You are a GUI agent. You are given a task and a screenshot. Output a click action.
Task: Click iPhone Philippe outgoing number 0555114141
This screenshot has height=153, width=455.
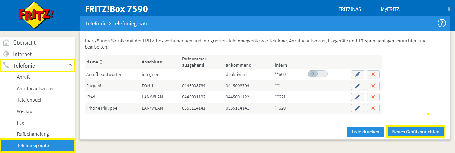pyautogui.click(x=194, y=108)
